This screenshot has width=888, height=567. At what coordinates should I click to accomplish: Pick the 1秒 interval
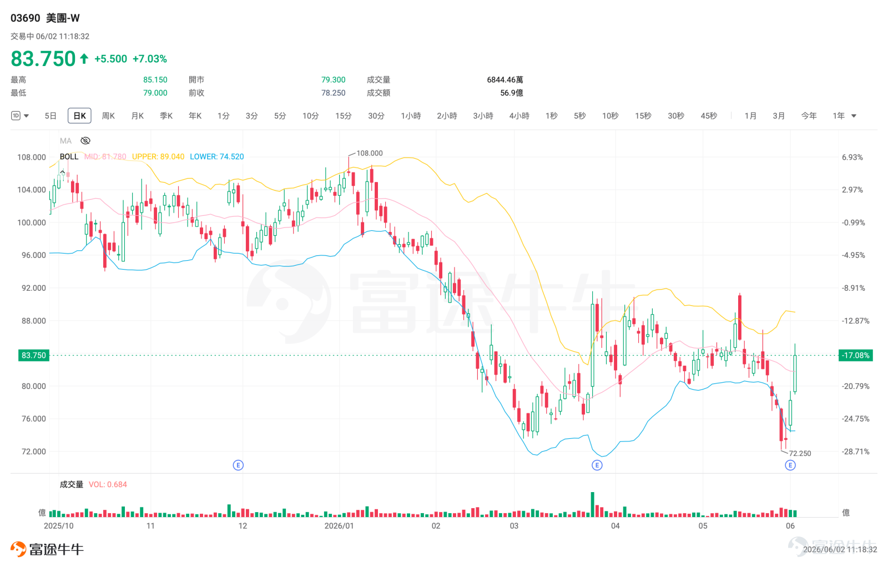click(551, 116)
